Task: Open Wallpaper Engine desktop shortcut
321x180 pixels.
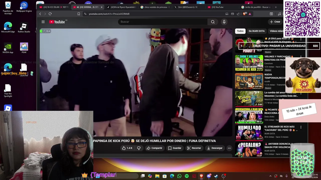Action: coord(24,7)
